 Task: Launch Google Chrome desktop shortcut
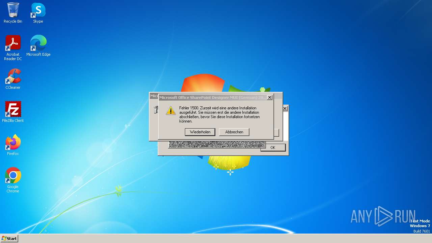coord(13,180)
